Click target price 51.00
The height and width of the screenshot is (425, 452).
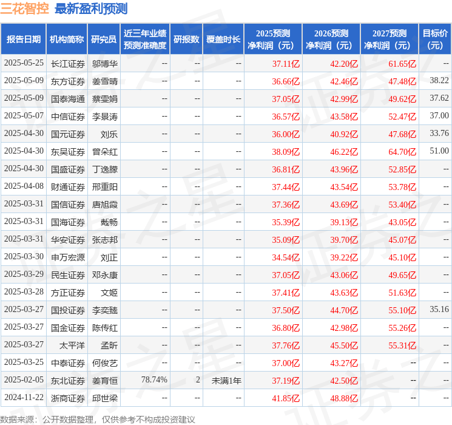click(439, 151)
